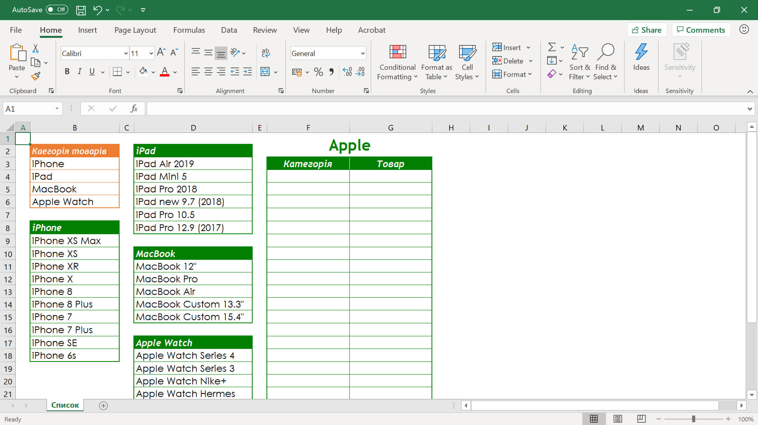The image size is (758, 425).
Task: Toggle Bold formatting
Action: pos(67,71)
